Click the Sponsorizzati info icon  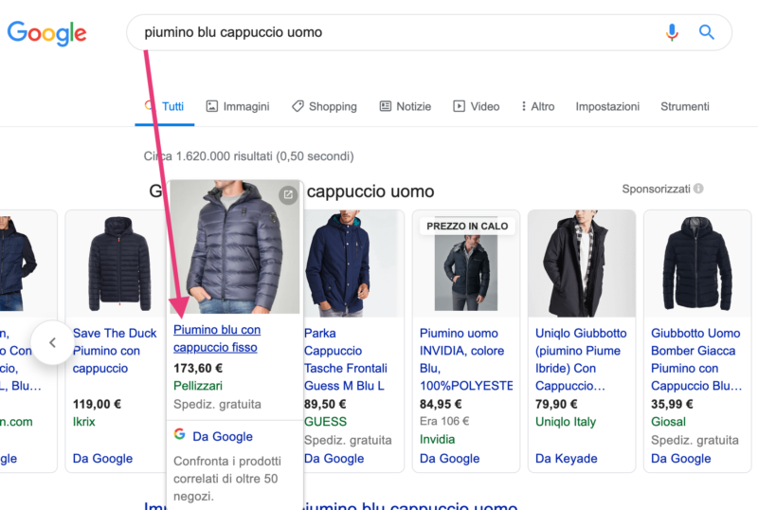pyautogui.click(x=698, y=190)
